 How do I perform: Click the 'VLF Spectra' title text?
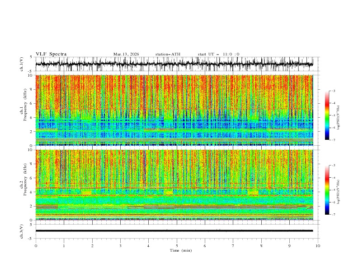click(x=51, y=54)
